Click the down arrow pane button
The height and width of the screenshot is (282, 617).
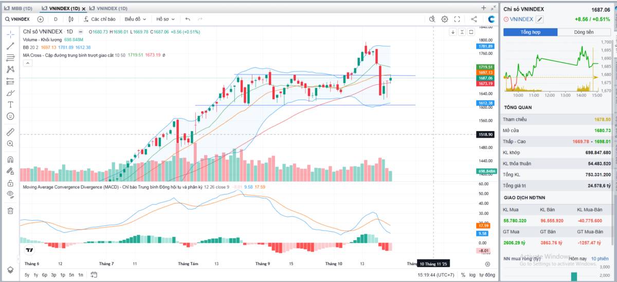point(453,32)
